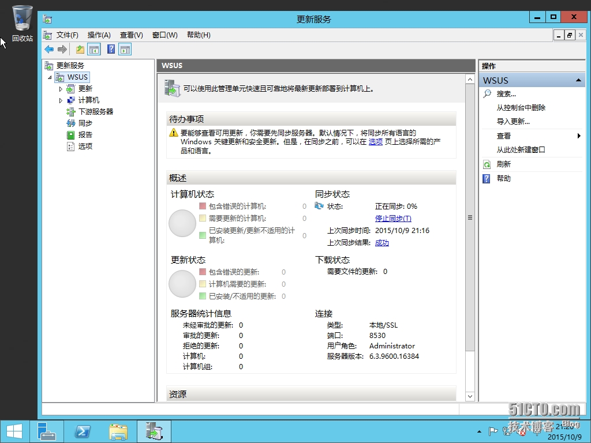This screenshot has height=443, width=591.
Task: Click 从此处新建窗口 action
Action: [521, 150]
